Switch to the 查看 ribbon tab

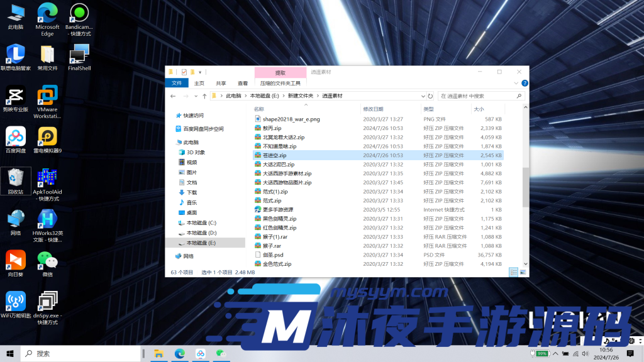243,82
